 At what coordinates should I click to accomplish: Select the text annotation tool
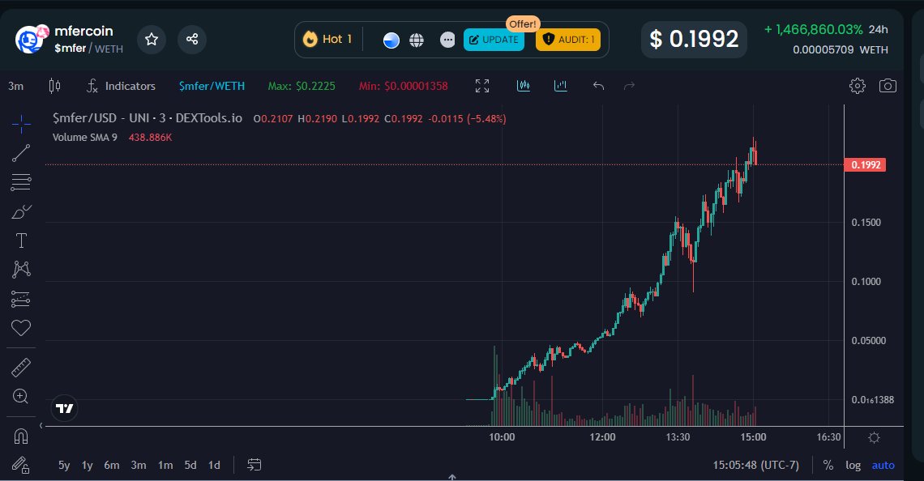(21, 240)
